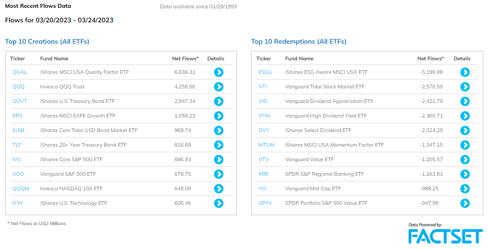Open the ESGU ticker link

pyautogui.click(x=266, y=72)
